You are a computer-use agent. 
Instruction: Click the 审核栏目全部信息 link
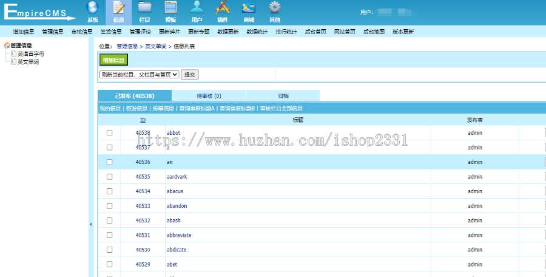click(x=281, y=109)
